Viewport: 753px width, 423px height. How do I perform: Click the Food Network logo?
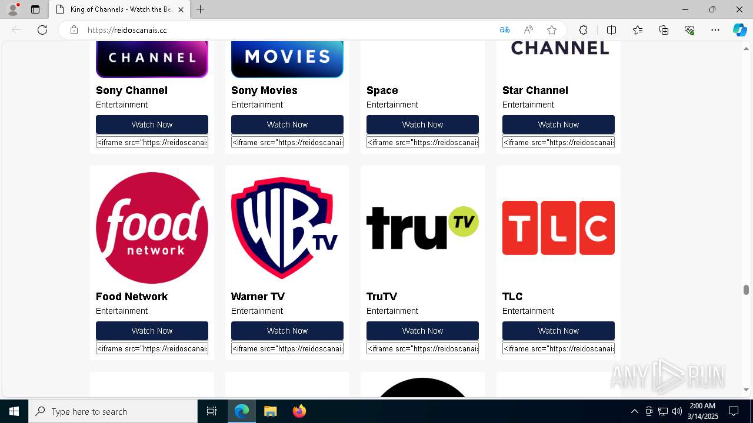pyautogui.click(x=152, y=228)
